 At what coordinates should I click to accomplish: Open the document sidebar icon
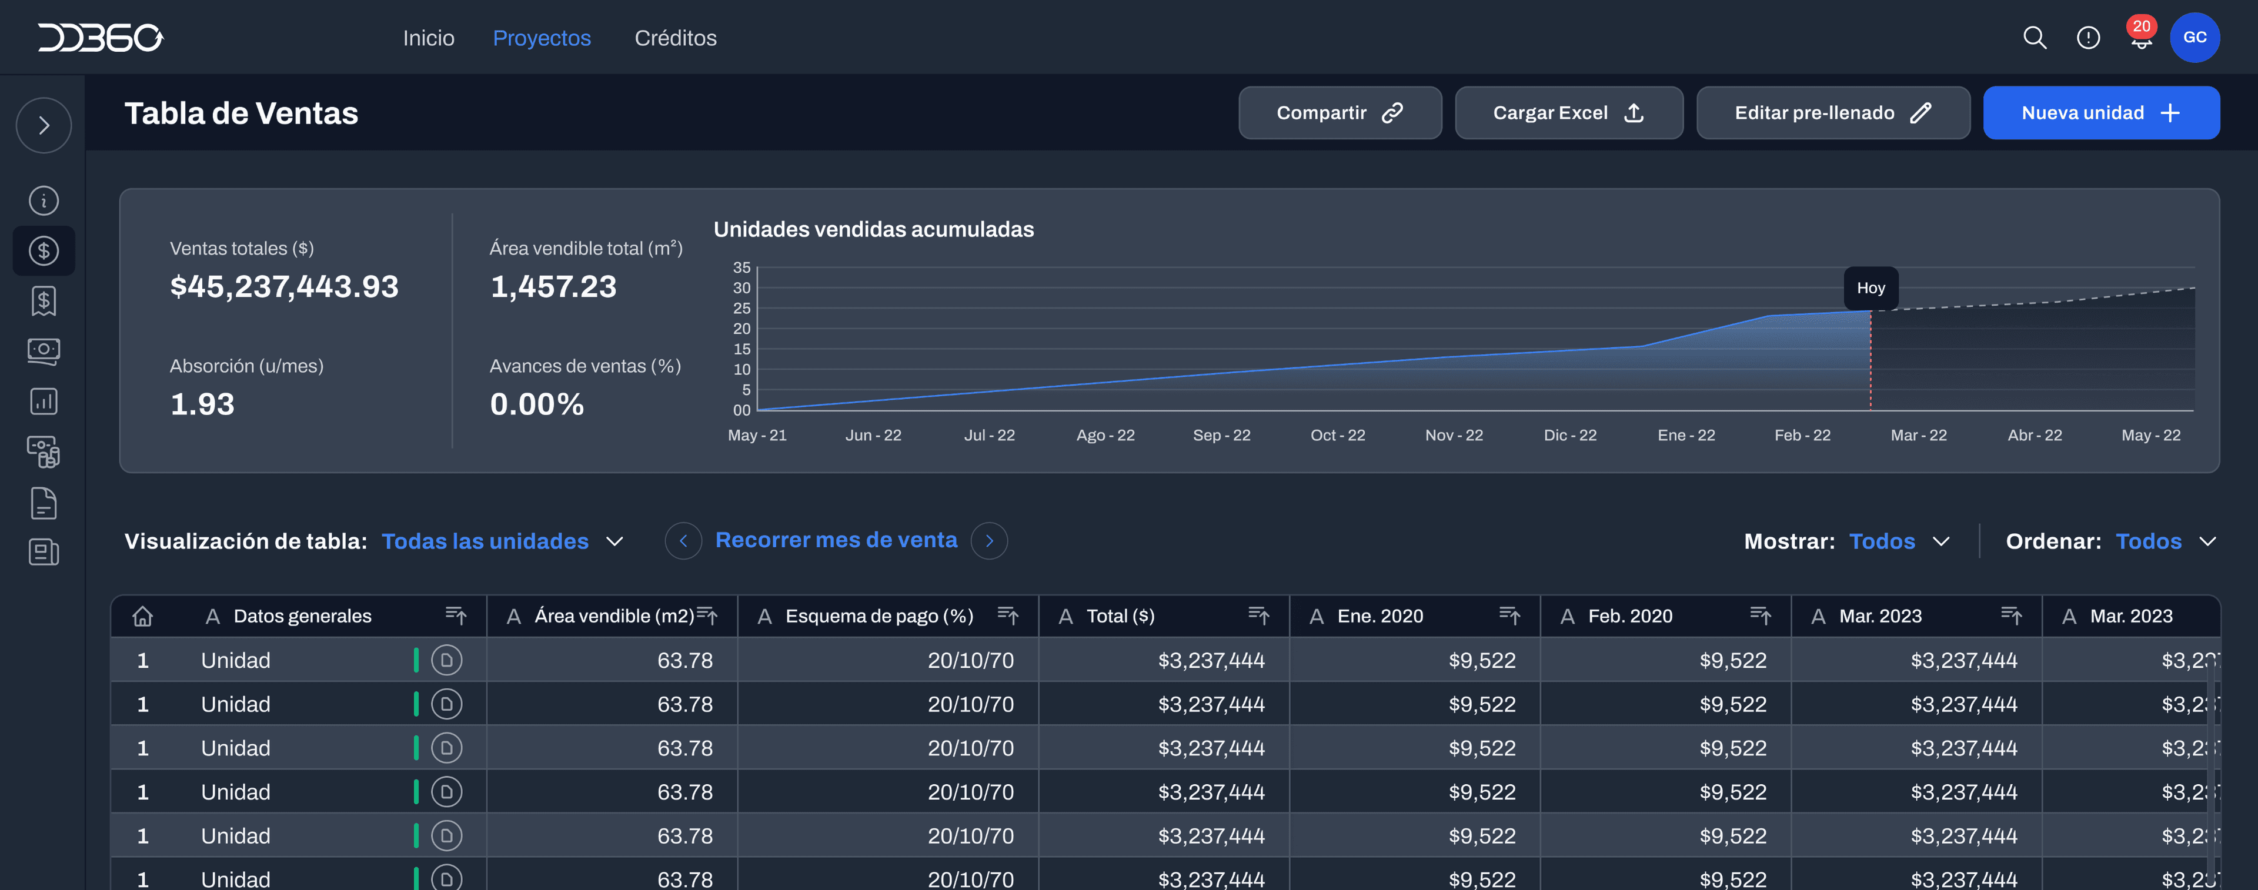tap(44, 503)
